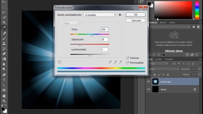
Task: Close the Tono/saturación dialog
Action: pos(143,7)
